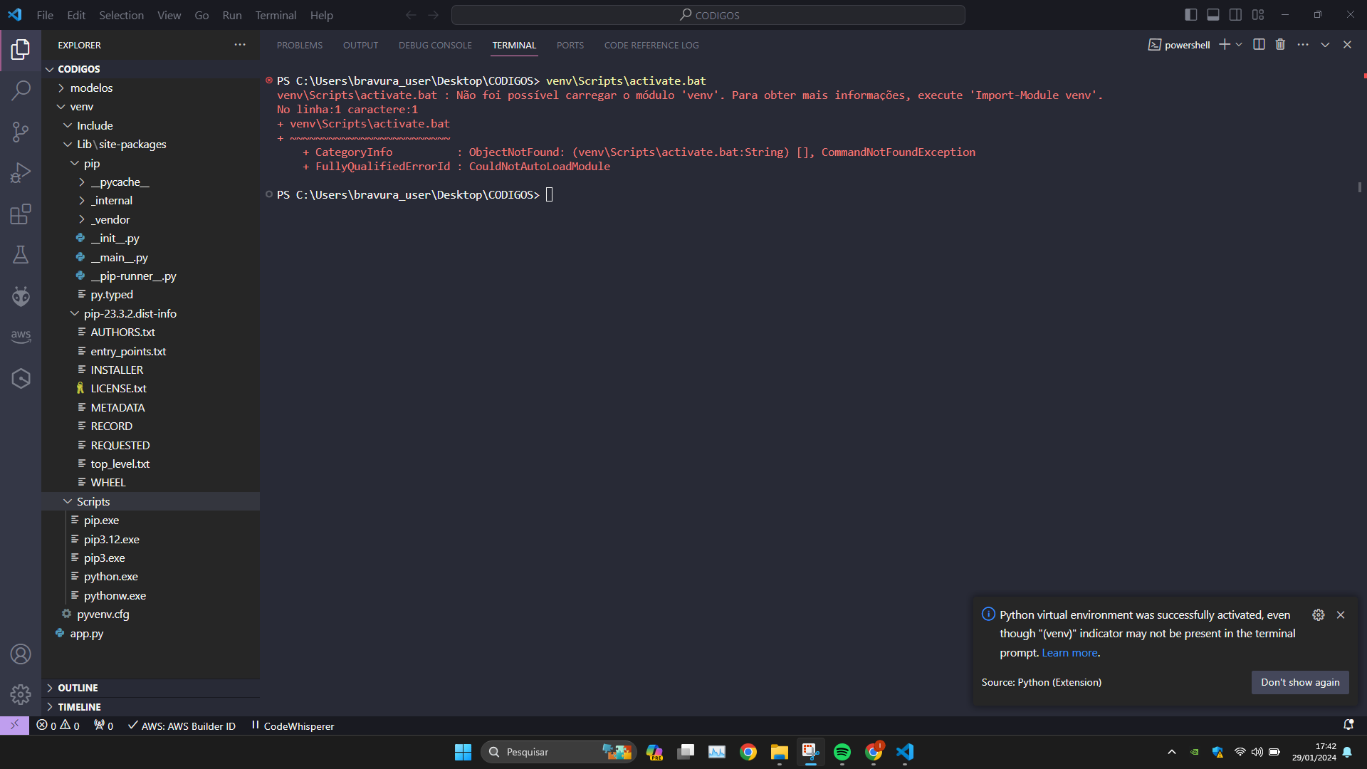Open the launch profile dropdown next to new terminal
Image resolution: width=1367 pixels, height=769 pixels.
pyautogui.click(x=1240, y=45)
